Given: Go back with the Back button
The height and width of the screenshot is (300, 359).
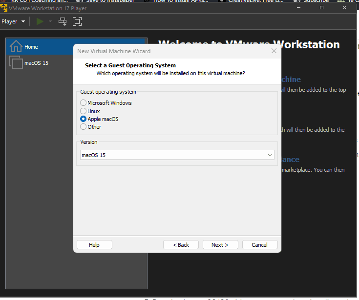Looking at the screenshot, I should pos(181,245).
